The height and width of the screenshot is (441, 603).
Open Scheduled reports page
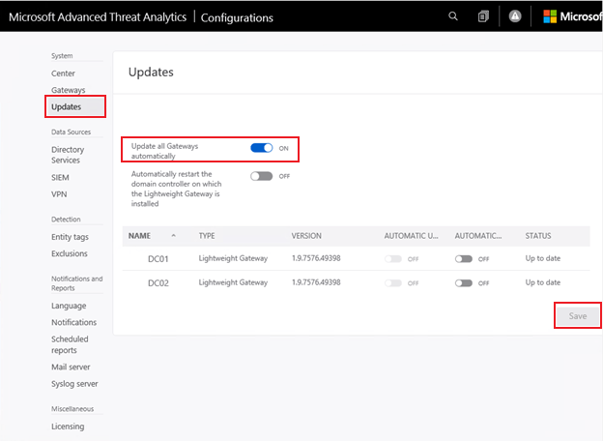[x=70, y=344]
